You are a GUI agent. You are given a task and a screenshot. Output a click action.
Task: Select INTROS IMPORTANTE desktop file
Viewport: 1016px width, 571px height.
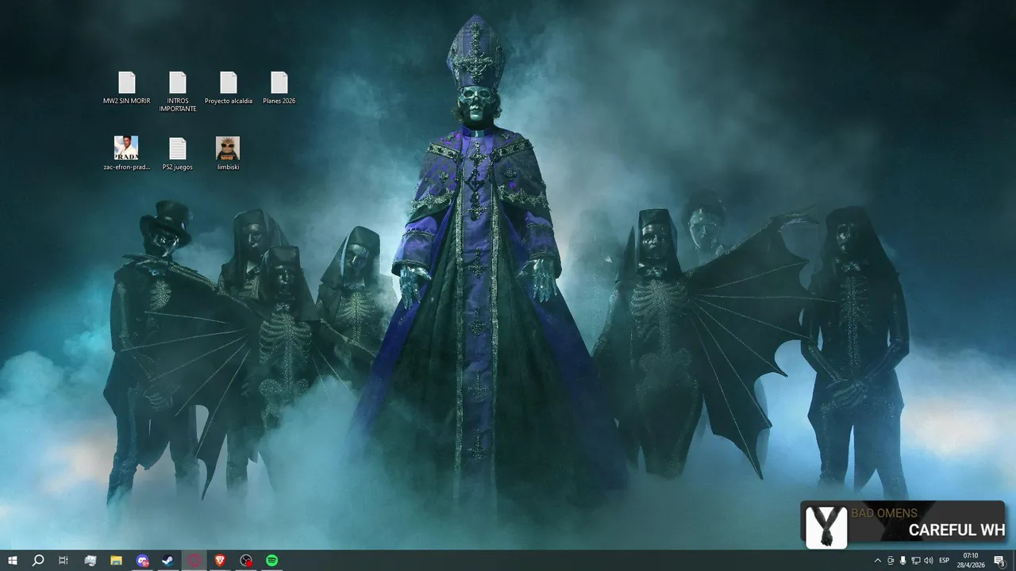coord(178,92)
